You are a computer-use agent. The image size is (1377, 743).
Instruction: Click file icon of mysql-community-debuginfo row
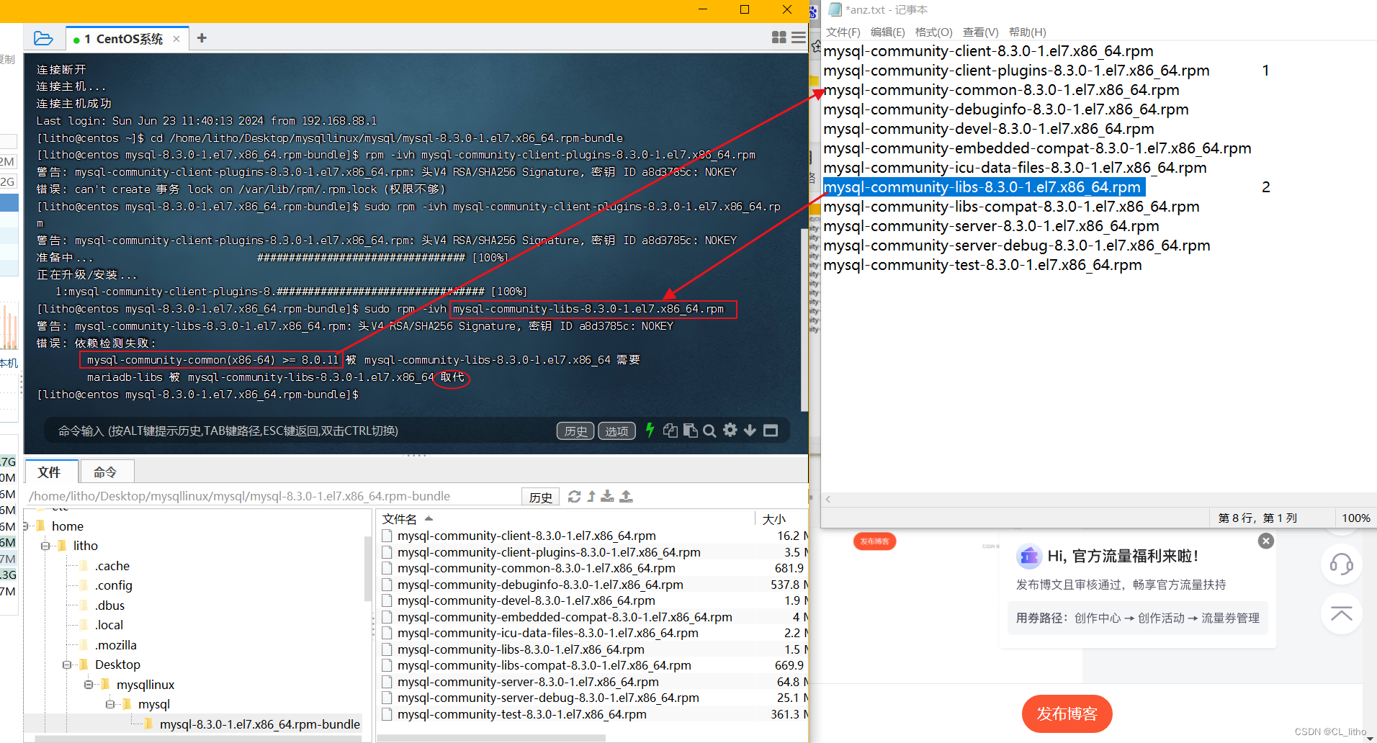click(387, 585)
